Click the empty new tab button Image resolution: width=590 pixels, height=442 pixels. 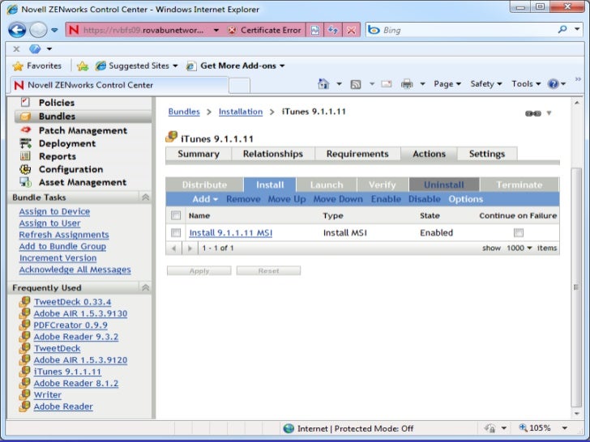point(239,85)
